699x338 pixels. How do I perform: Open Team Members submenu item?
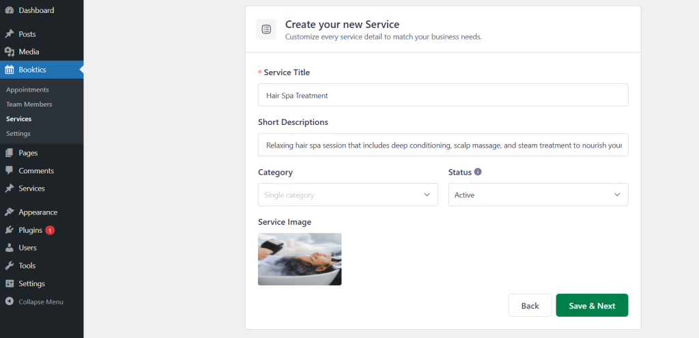(x=29, y=104)
